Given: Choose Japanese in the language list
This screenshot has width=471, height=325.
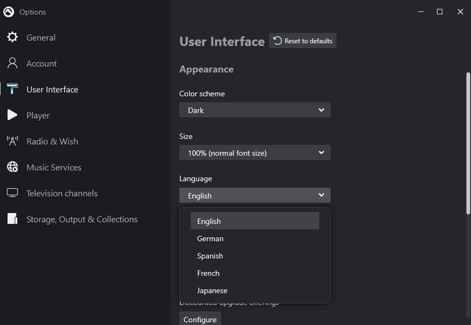Looking at the screenshot, I should 212,290.
